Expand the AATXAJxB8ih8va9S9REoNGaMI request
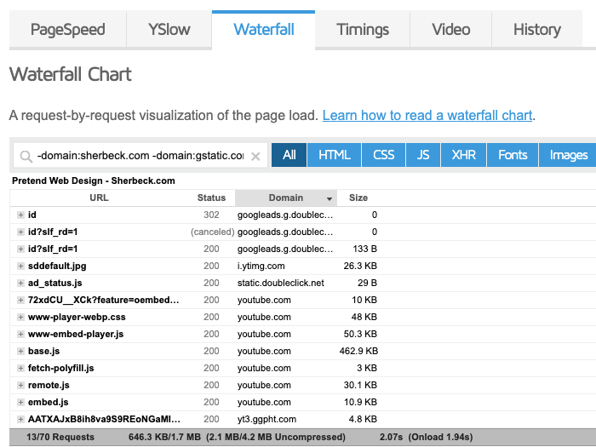The image size is (596, 447). coord(20,420)
